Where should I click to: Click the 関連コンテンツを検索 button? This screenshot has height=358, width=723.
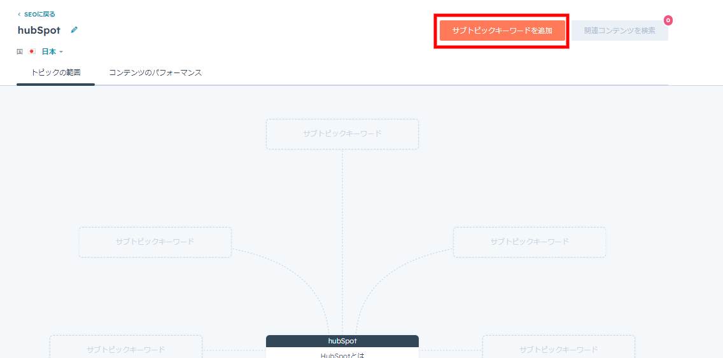620,31
